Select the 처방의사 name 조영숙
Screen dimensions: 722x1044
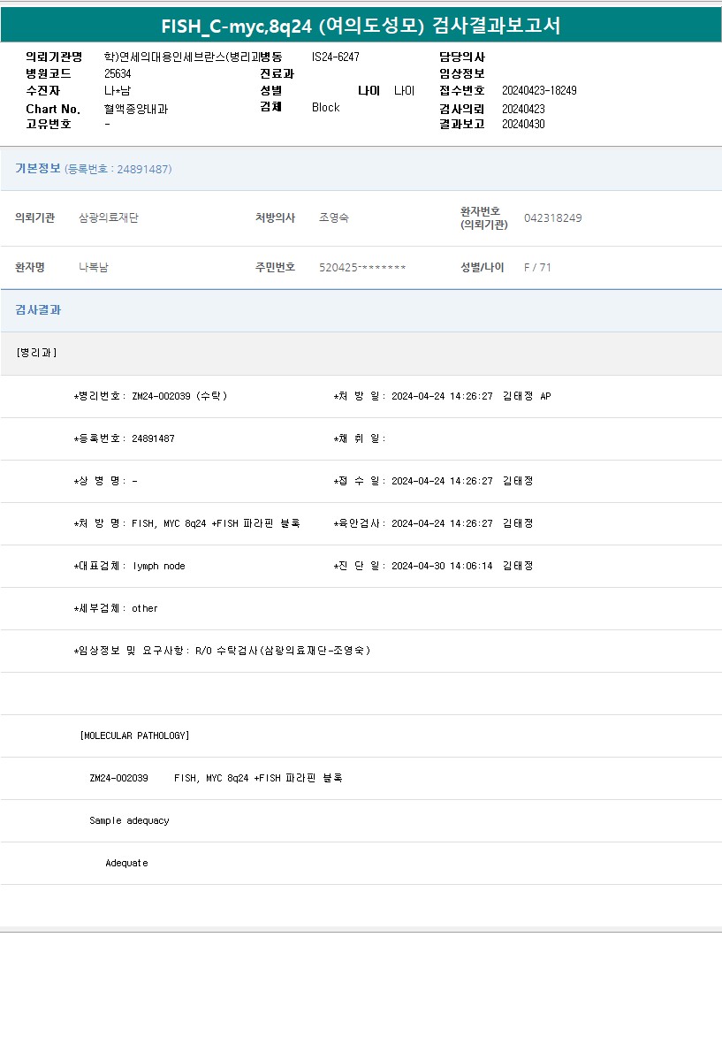(333, 218)
